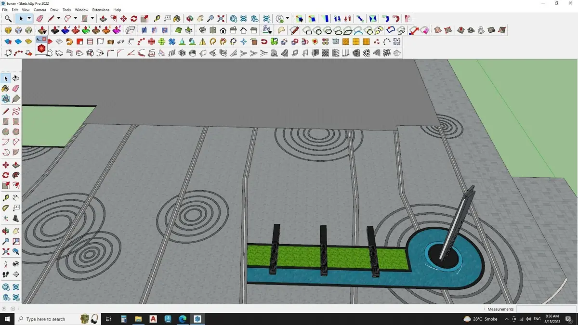Choose Extrude Push Pull (X) icon
The image size is (578, 325).
[x=106, y=30]
